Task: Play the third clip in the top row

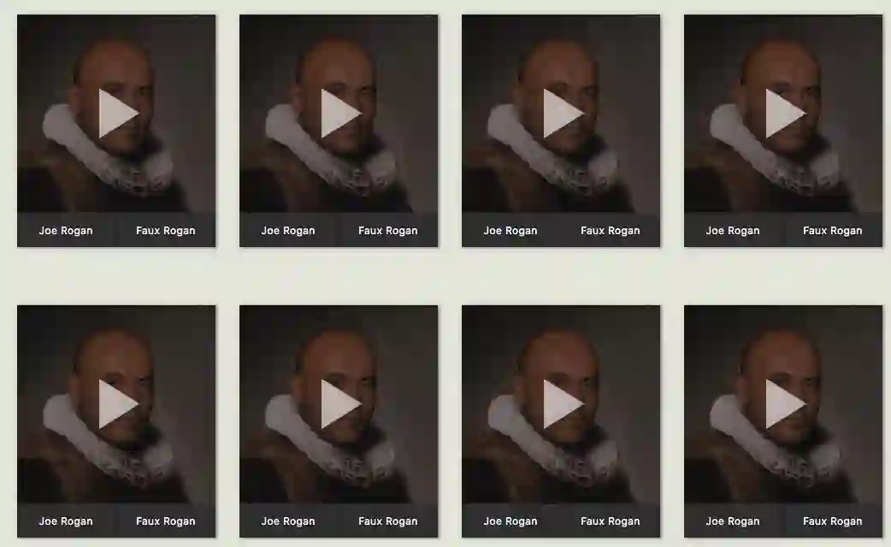Action: (563, 114)
